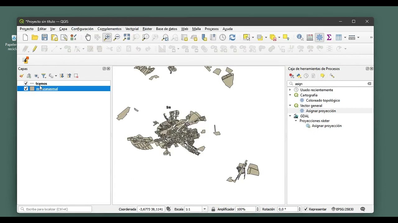Viewport: 398px width, 223px height.
Task: Remove layer icon in Capas panel
Action: 76,76
